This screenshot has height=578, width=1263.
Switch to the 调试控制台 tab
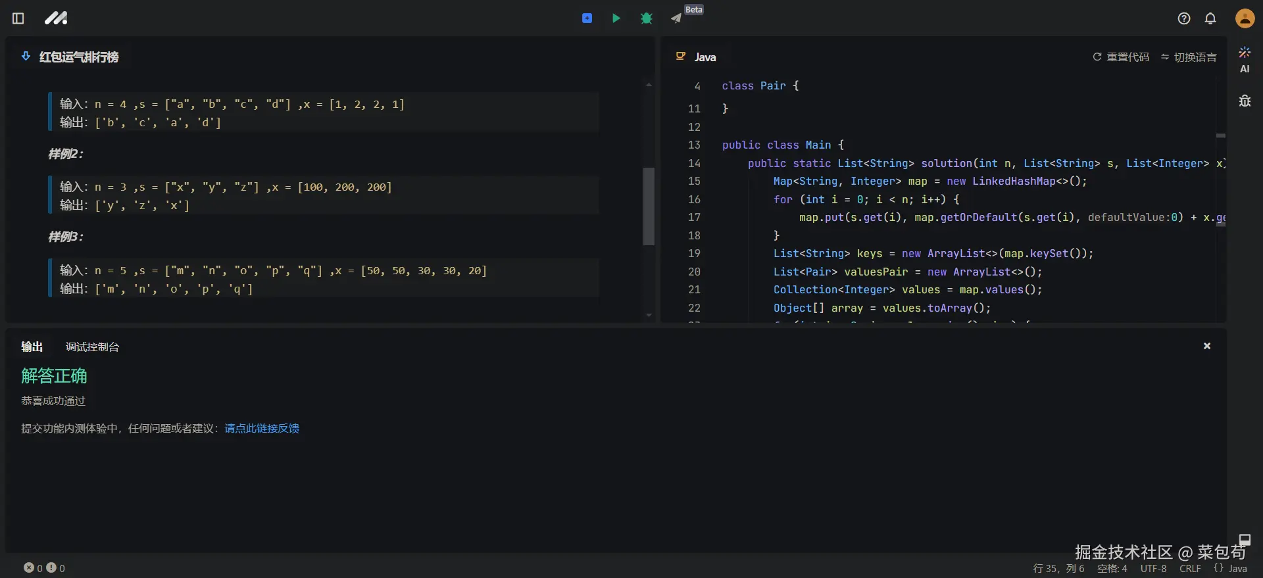93,347
